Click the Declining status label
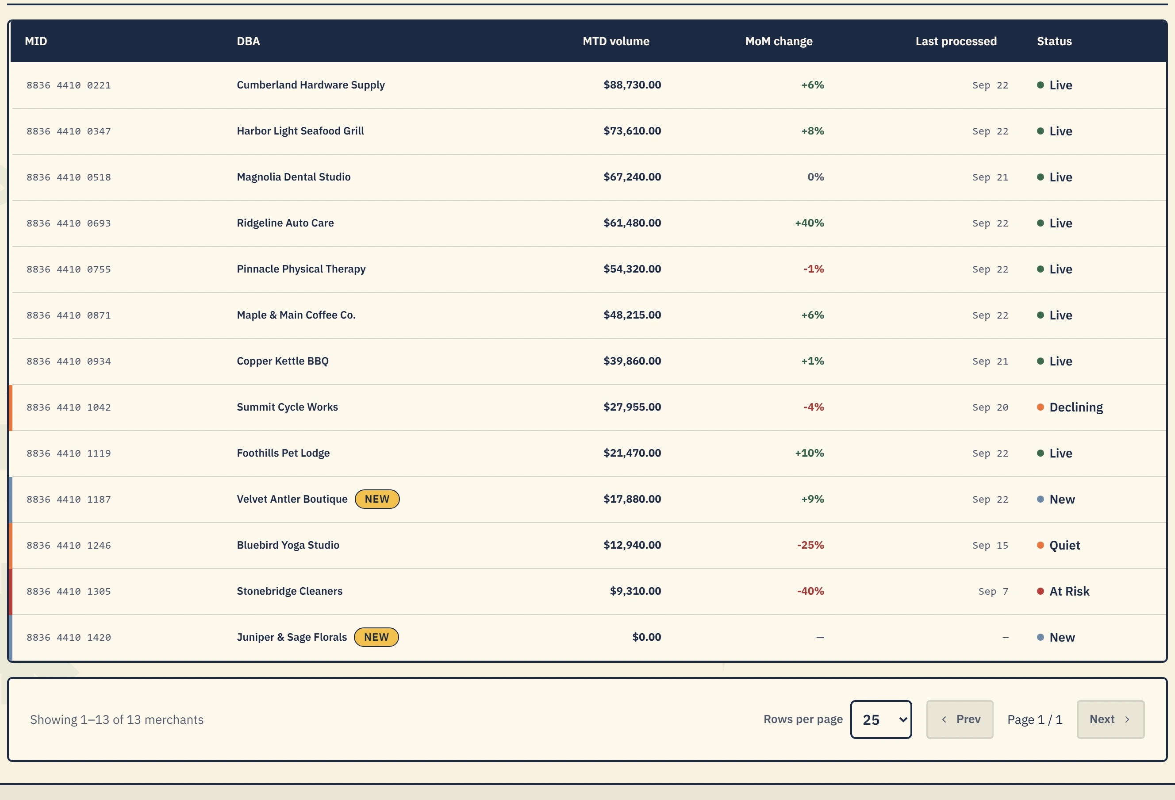 [x=1076, y=407]
